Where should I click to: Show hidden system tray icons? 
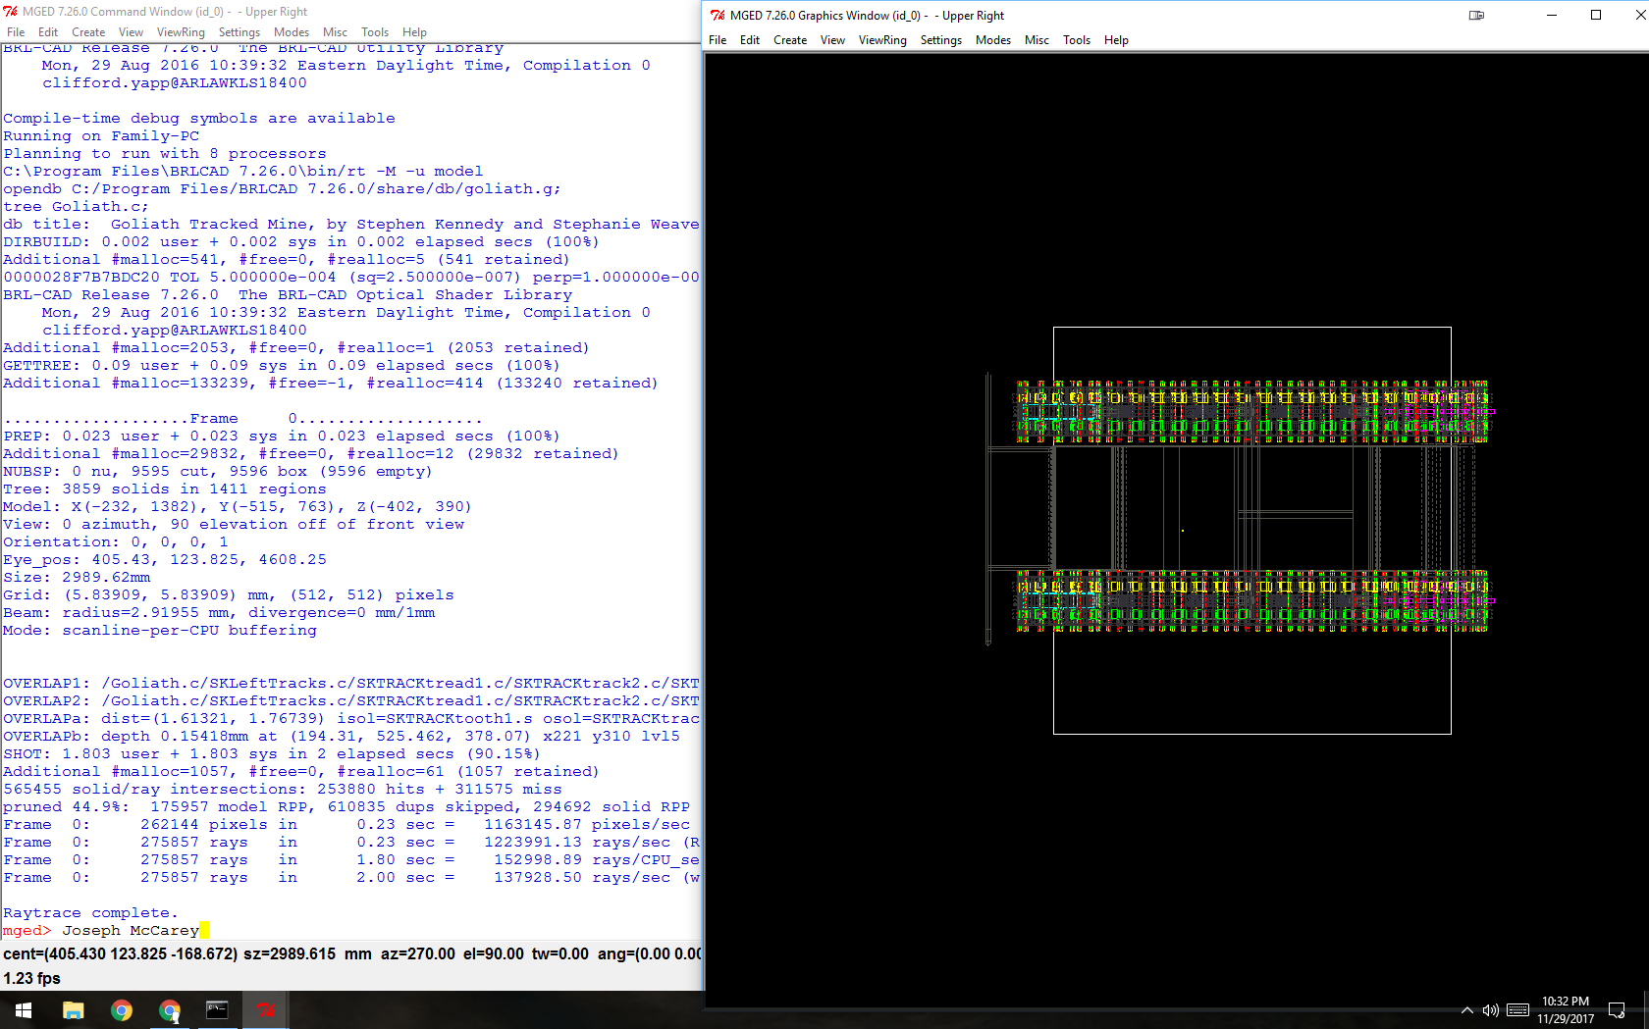pos(1466,1010)
